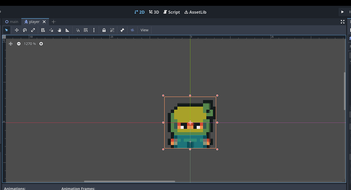Zoom in with the plus button
This screenshot has width=351, height=190.
41,44
